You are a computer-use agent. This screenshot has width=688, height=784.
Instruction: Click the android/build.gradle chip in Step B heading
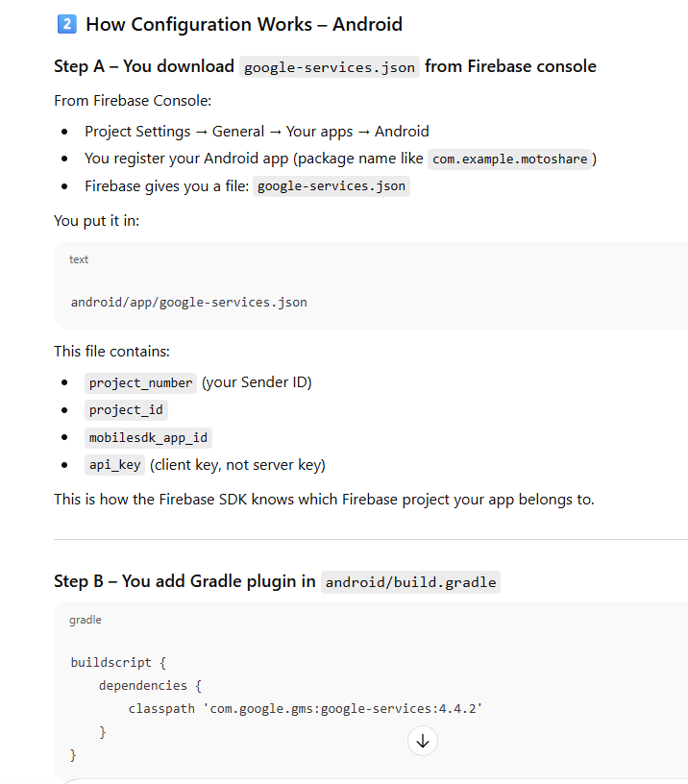[410, 582]
